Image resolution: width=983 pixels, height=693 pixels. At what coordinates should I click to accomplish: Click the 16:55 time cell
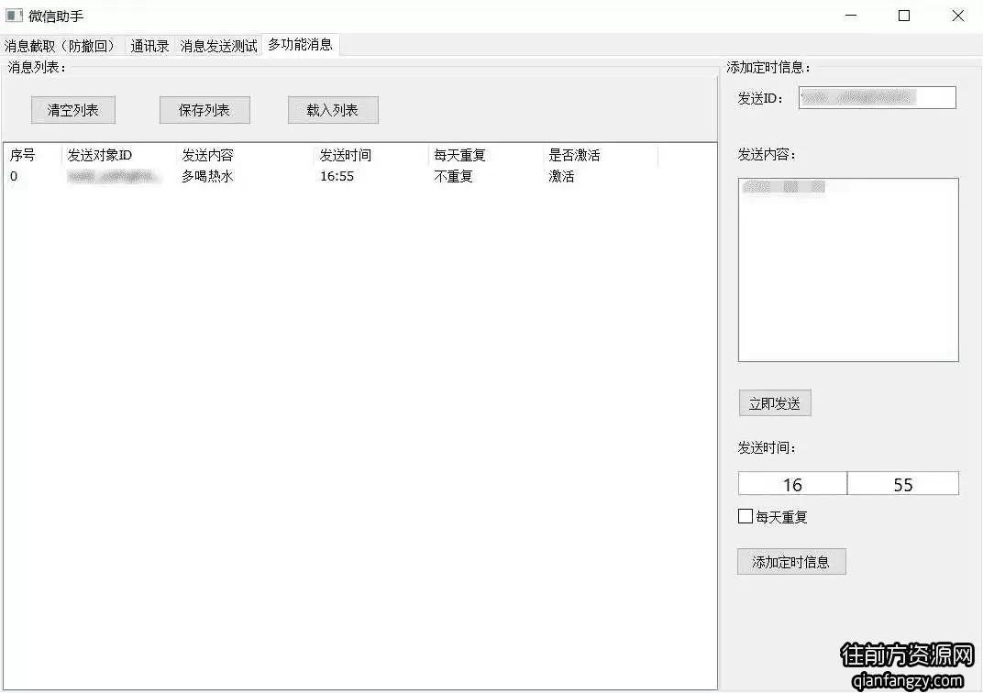point(337,176)
